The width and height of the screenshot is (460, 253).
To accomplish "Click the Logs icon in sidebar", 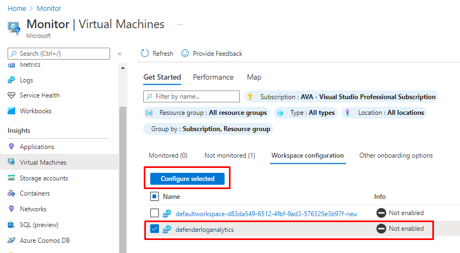I will click(x=11, y=80).
